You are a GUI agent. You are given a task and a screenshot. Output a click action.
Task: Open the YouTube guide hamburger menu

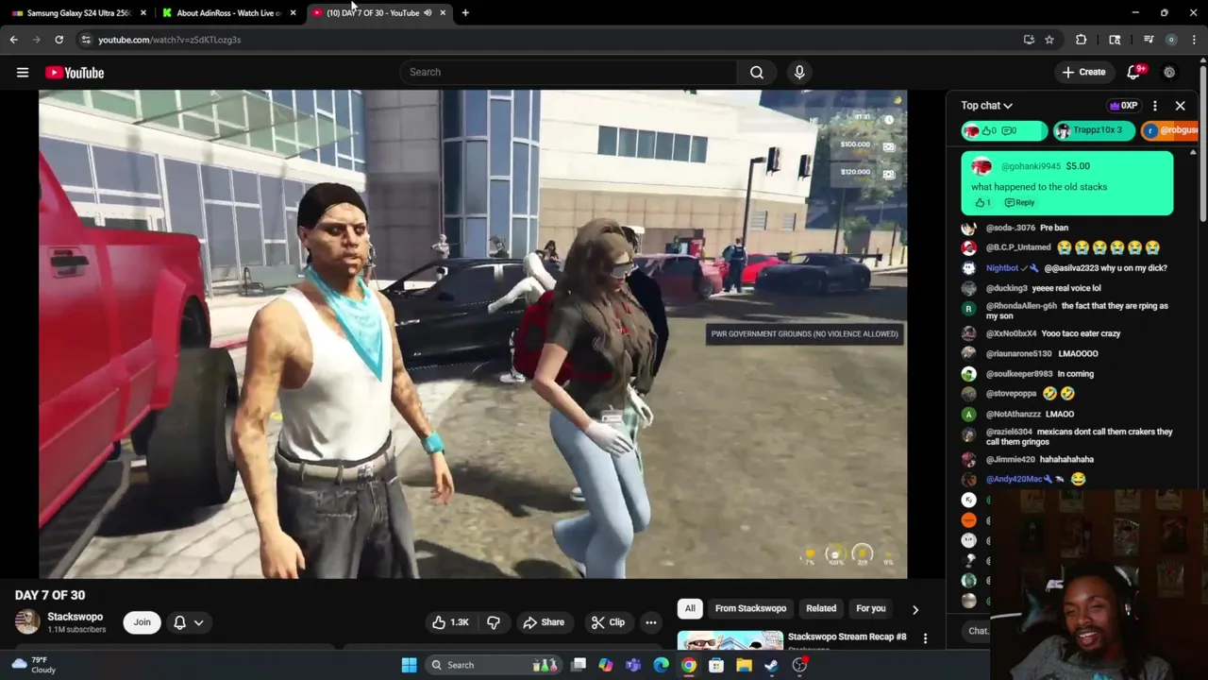click(x=23, y=73)
